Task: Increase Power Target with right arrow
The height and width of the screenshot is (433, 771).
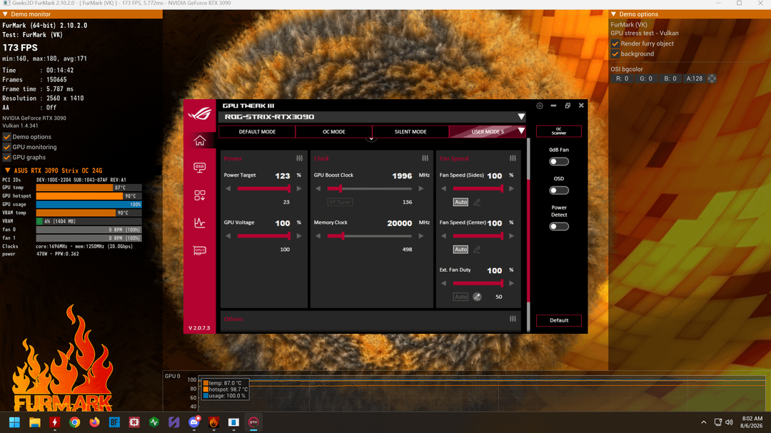Action: (299, 189)
